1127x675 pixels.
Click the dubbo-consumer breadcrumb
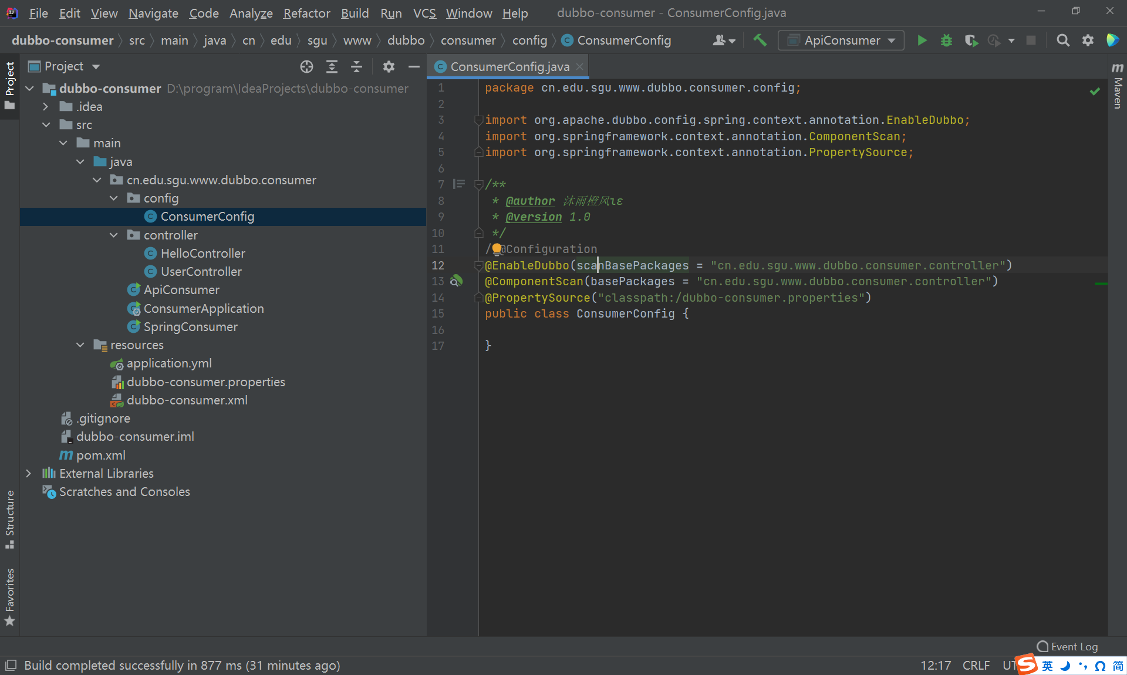(63, 41)
